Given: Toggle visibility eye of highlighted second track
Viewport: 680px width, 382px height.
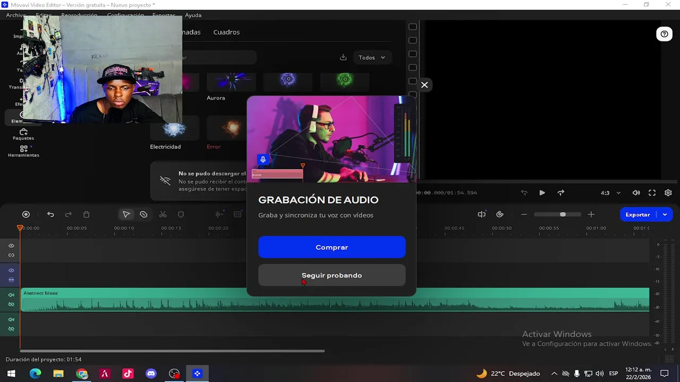Looking at the screenshot, I should click(11, 270).
